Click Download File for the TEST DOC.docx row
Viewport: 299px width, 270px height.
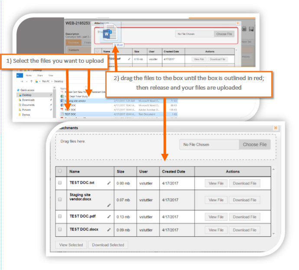(x=244, y=230)
